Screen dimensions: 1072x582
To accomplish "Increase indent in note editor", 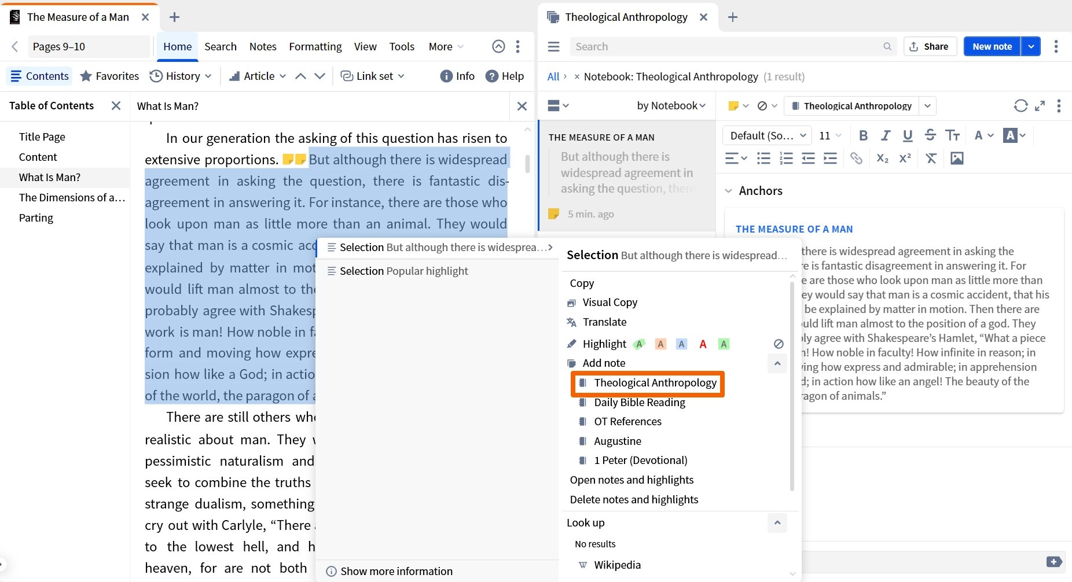I will point(830,159).
